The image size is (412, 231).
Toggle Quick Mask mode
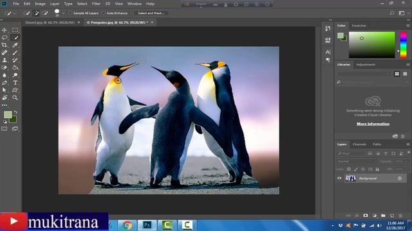point(5,128)
